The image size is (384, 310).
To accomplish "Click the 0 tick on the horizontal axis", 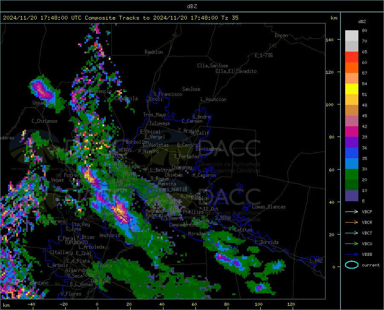I will 97,304.
